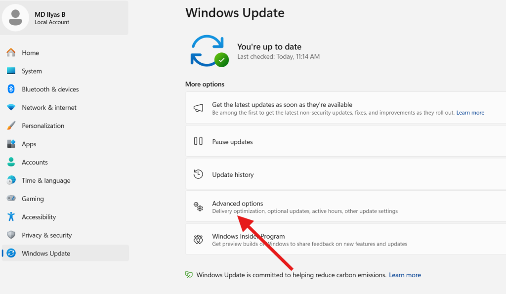Select the Bluetooth & devices sidebar icon
Image resolution: width=506 pixels, height=294 pixels.
(11, 89)
